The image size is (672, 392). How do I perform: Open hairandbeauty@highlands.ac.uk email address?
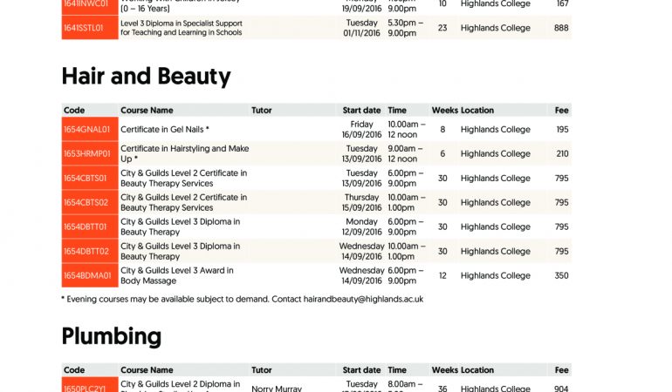pyautogui.click(x=363, y=299)
